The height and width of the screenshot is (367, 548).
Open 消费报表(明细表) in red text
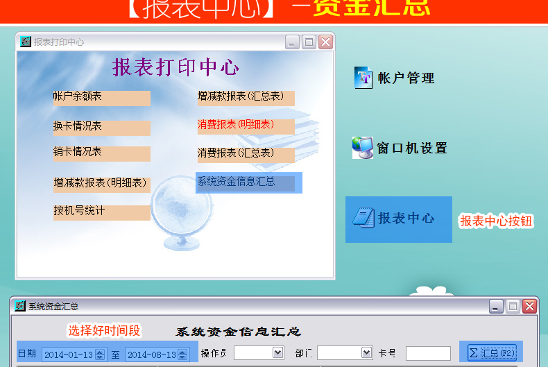(246, 126)
